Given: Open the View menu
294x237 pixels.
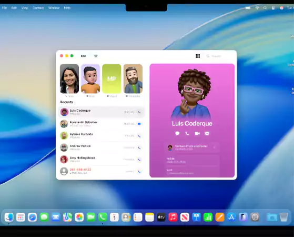Looking at the screenshot, I should point(25,8).
